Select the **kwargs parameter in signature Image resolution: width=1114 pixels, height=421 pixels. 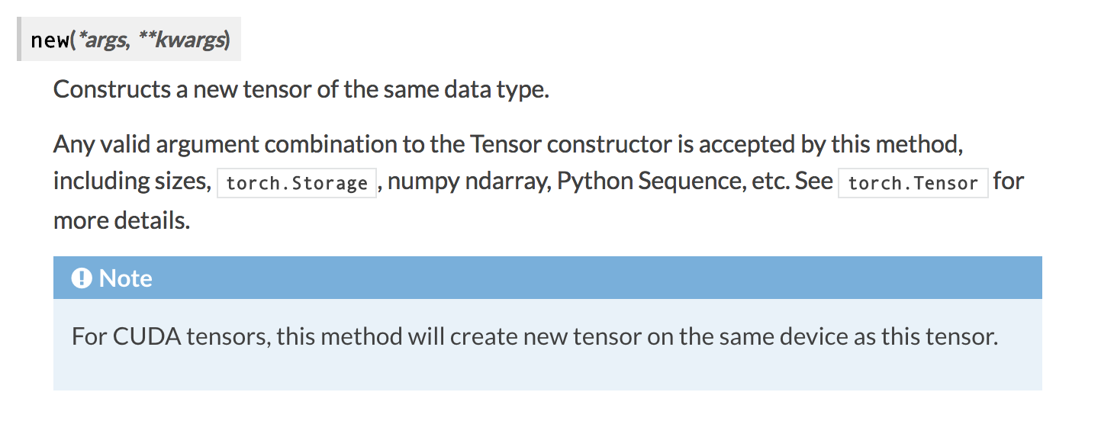(182, 40)
